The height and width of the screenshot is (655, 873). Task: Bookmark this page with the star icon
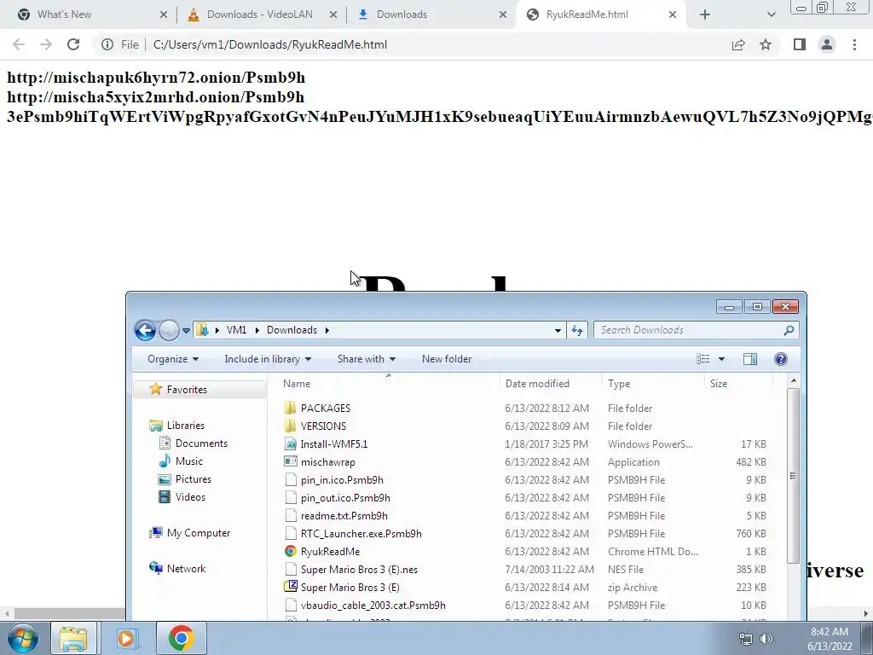(x=766, y=44)
